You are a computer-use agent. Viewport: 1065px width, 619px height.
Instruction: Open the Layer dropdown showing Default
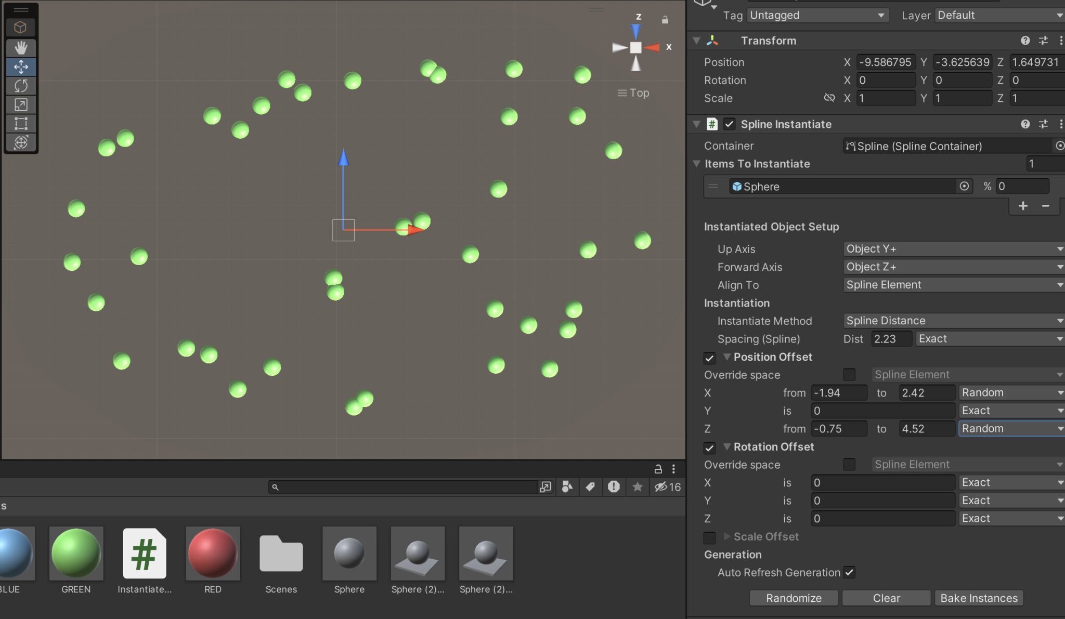[998, 15]
